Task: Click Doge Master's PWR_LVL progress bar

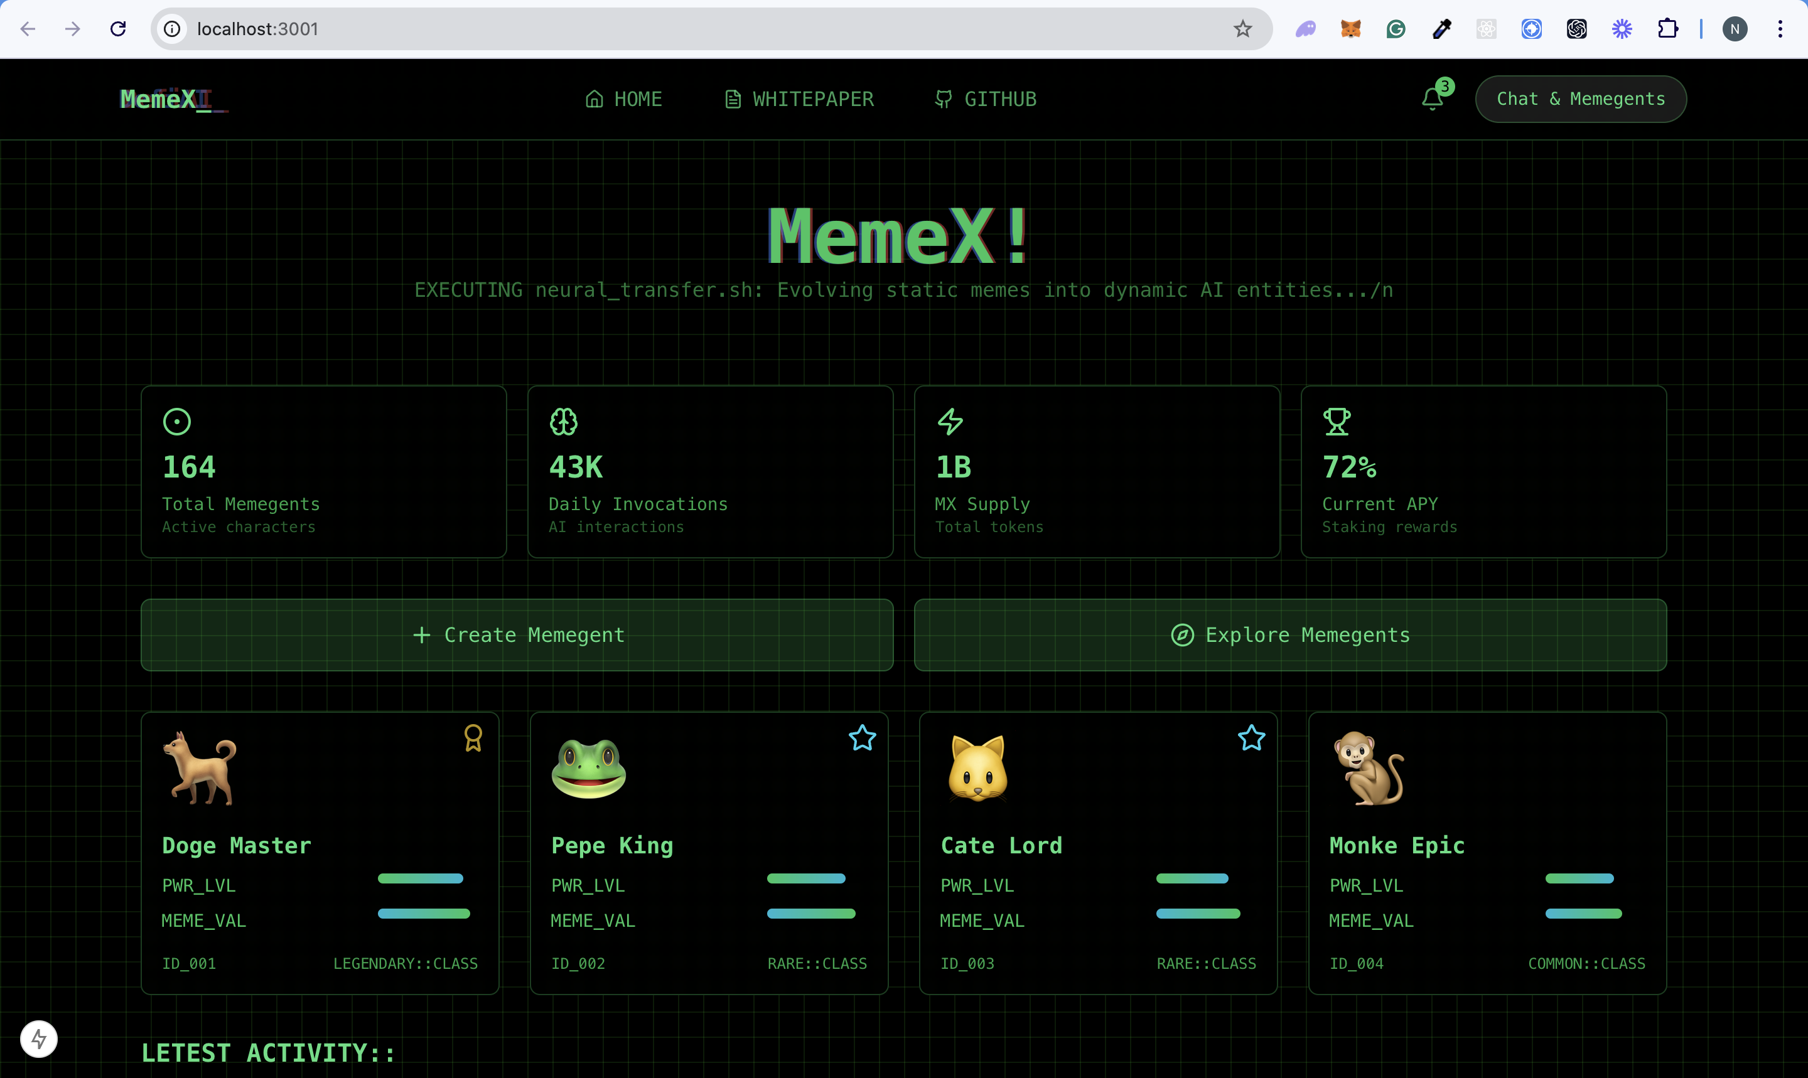Action: (420, 878)
